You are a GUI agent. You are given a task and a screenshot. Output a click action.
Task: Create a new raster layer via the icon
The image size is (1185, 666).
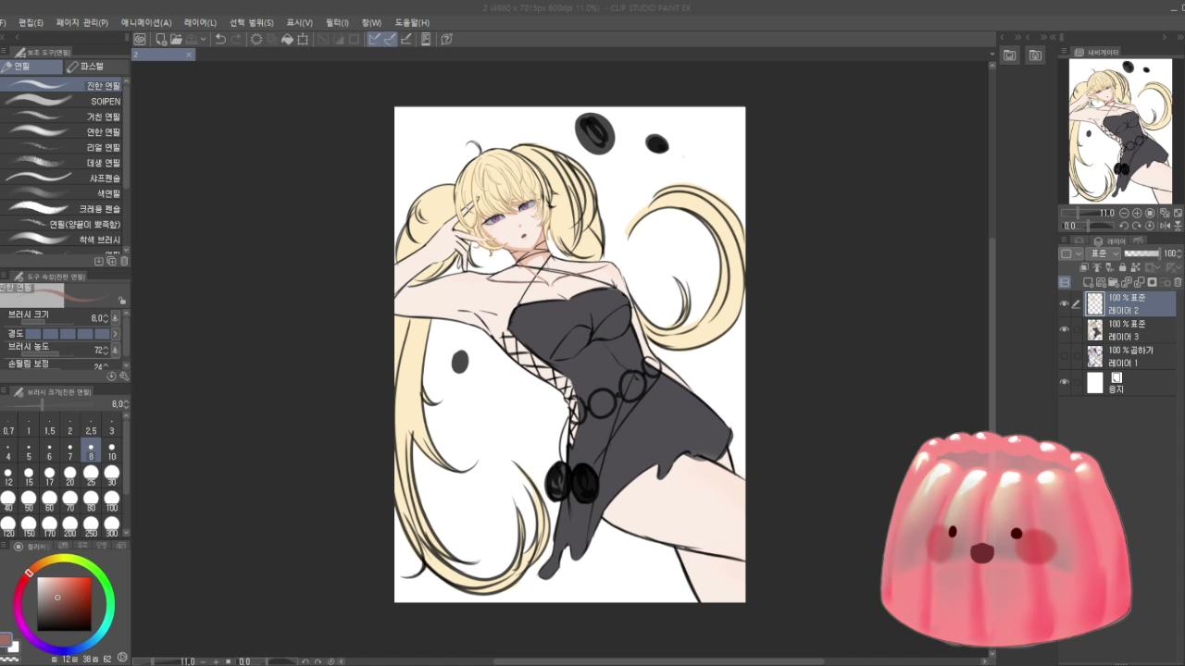click(1088, 282)
